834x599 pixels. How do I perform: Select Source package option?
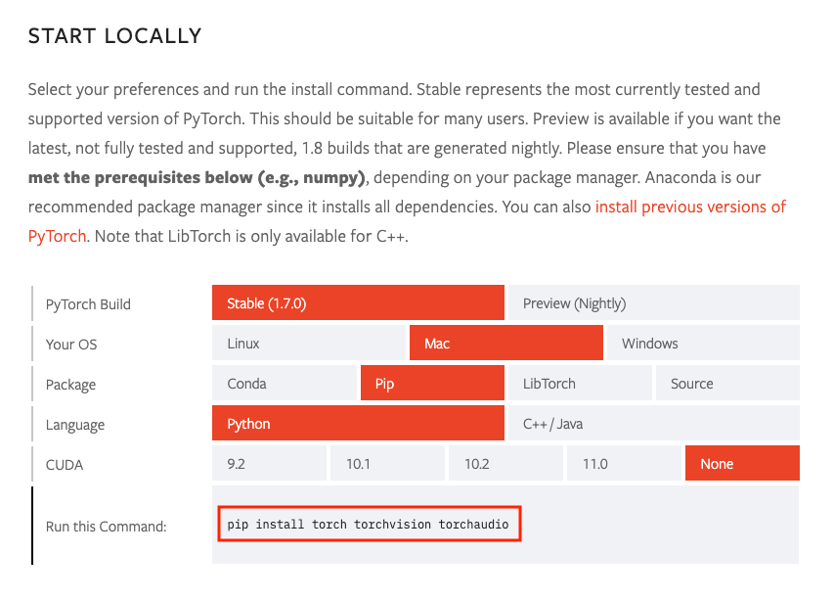point(726,384)
